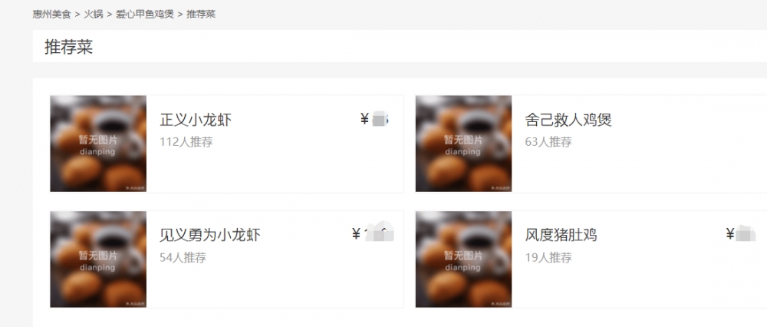
Task: Open 爱心甲鱼鸡煲 restaurant breadcrumb
Action: coord(145,14)
